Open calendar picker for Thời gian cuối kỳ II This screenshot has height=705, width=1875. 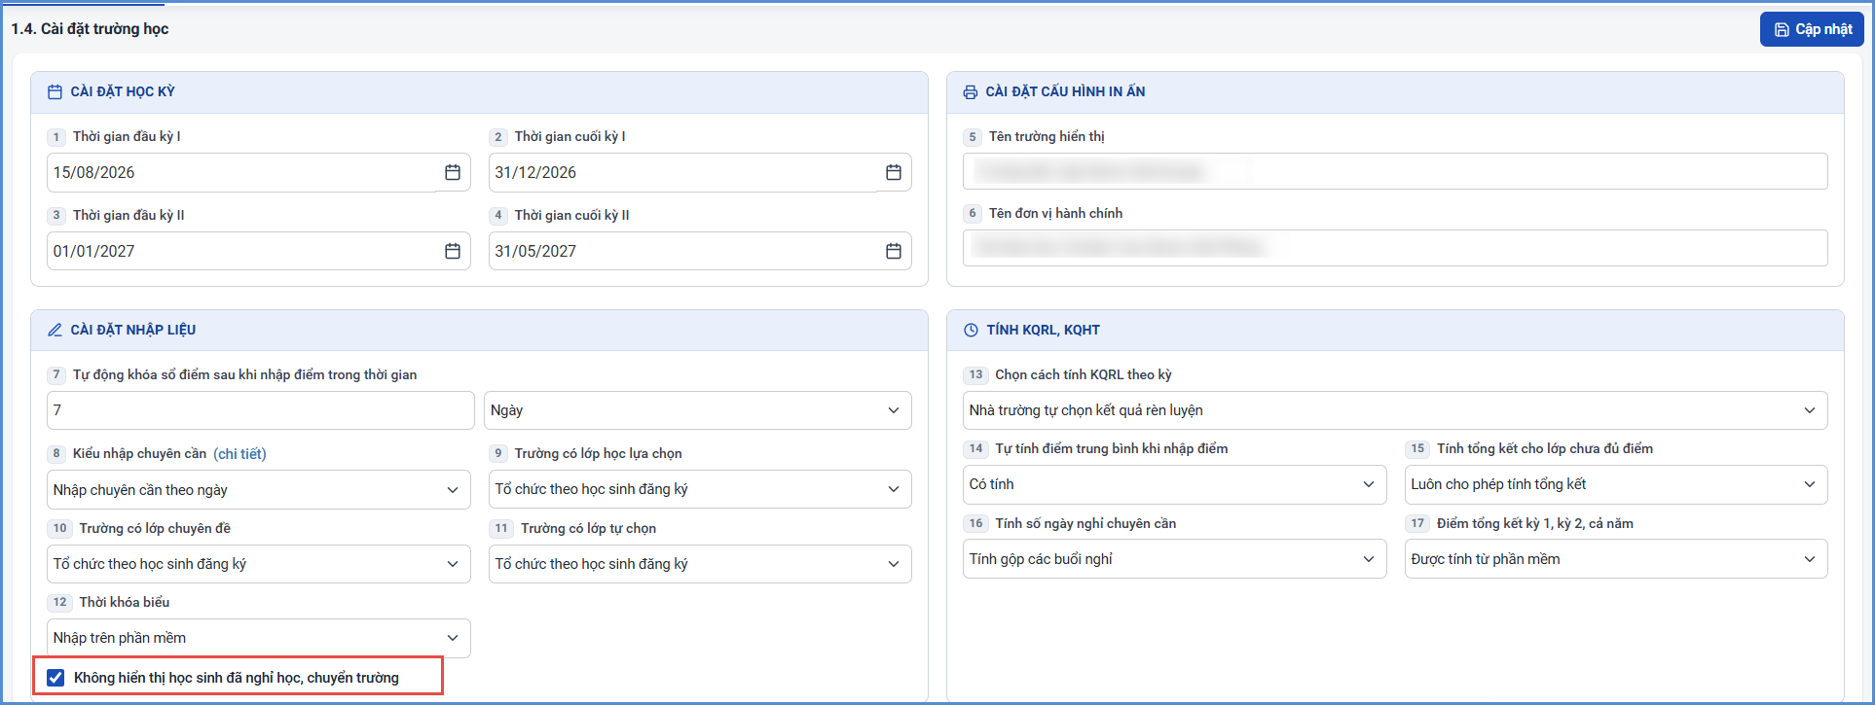coord(894,251)
